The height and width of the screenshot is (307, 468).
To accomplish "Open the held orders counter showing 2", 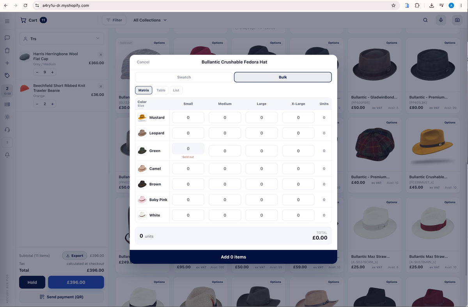I will pyautogui.click(x=7, y=91).
